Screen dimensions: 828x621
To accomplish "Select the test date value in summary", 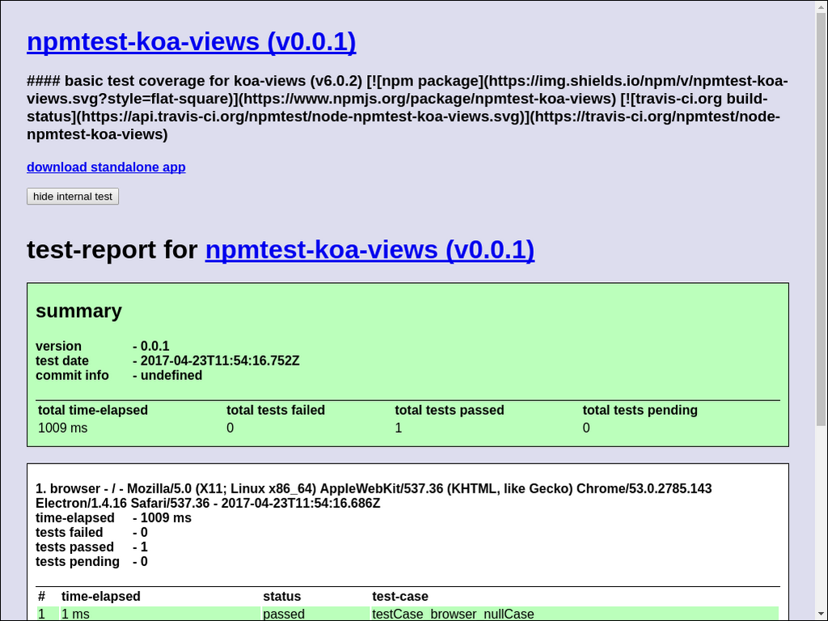I will [x=219, y=361].
